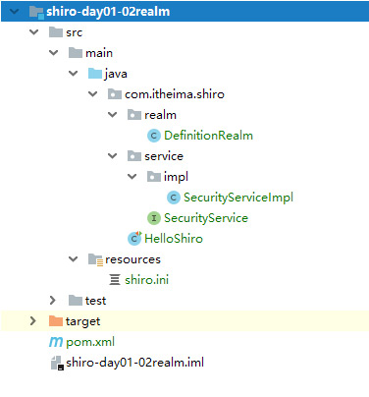Select the HelloShiro class

pos(174,239)
